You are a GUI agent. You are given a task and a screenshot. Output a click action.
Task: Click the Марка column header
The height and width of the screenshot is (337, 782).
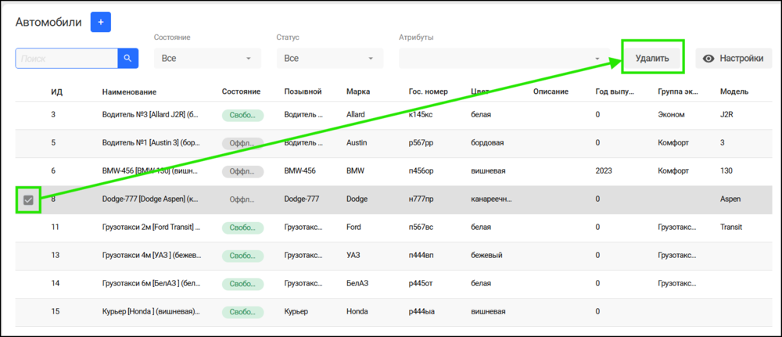(x=358, y=91)
